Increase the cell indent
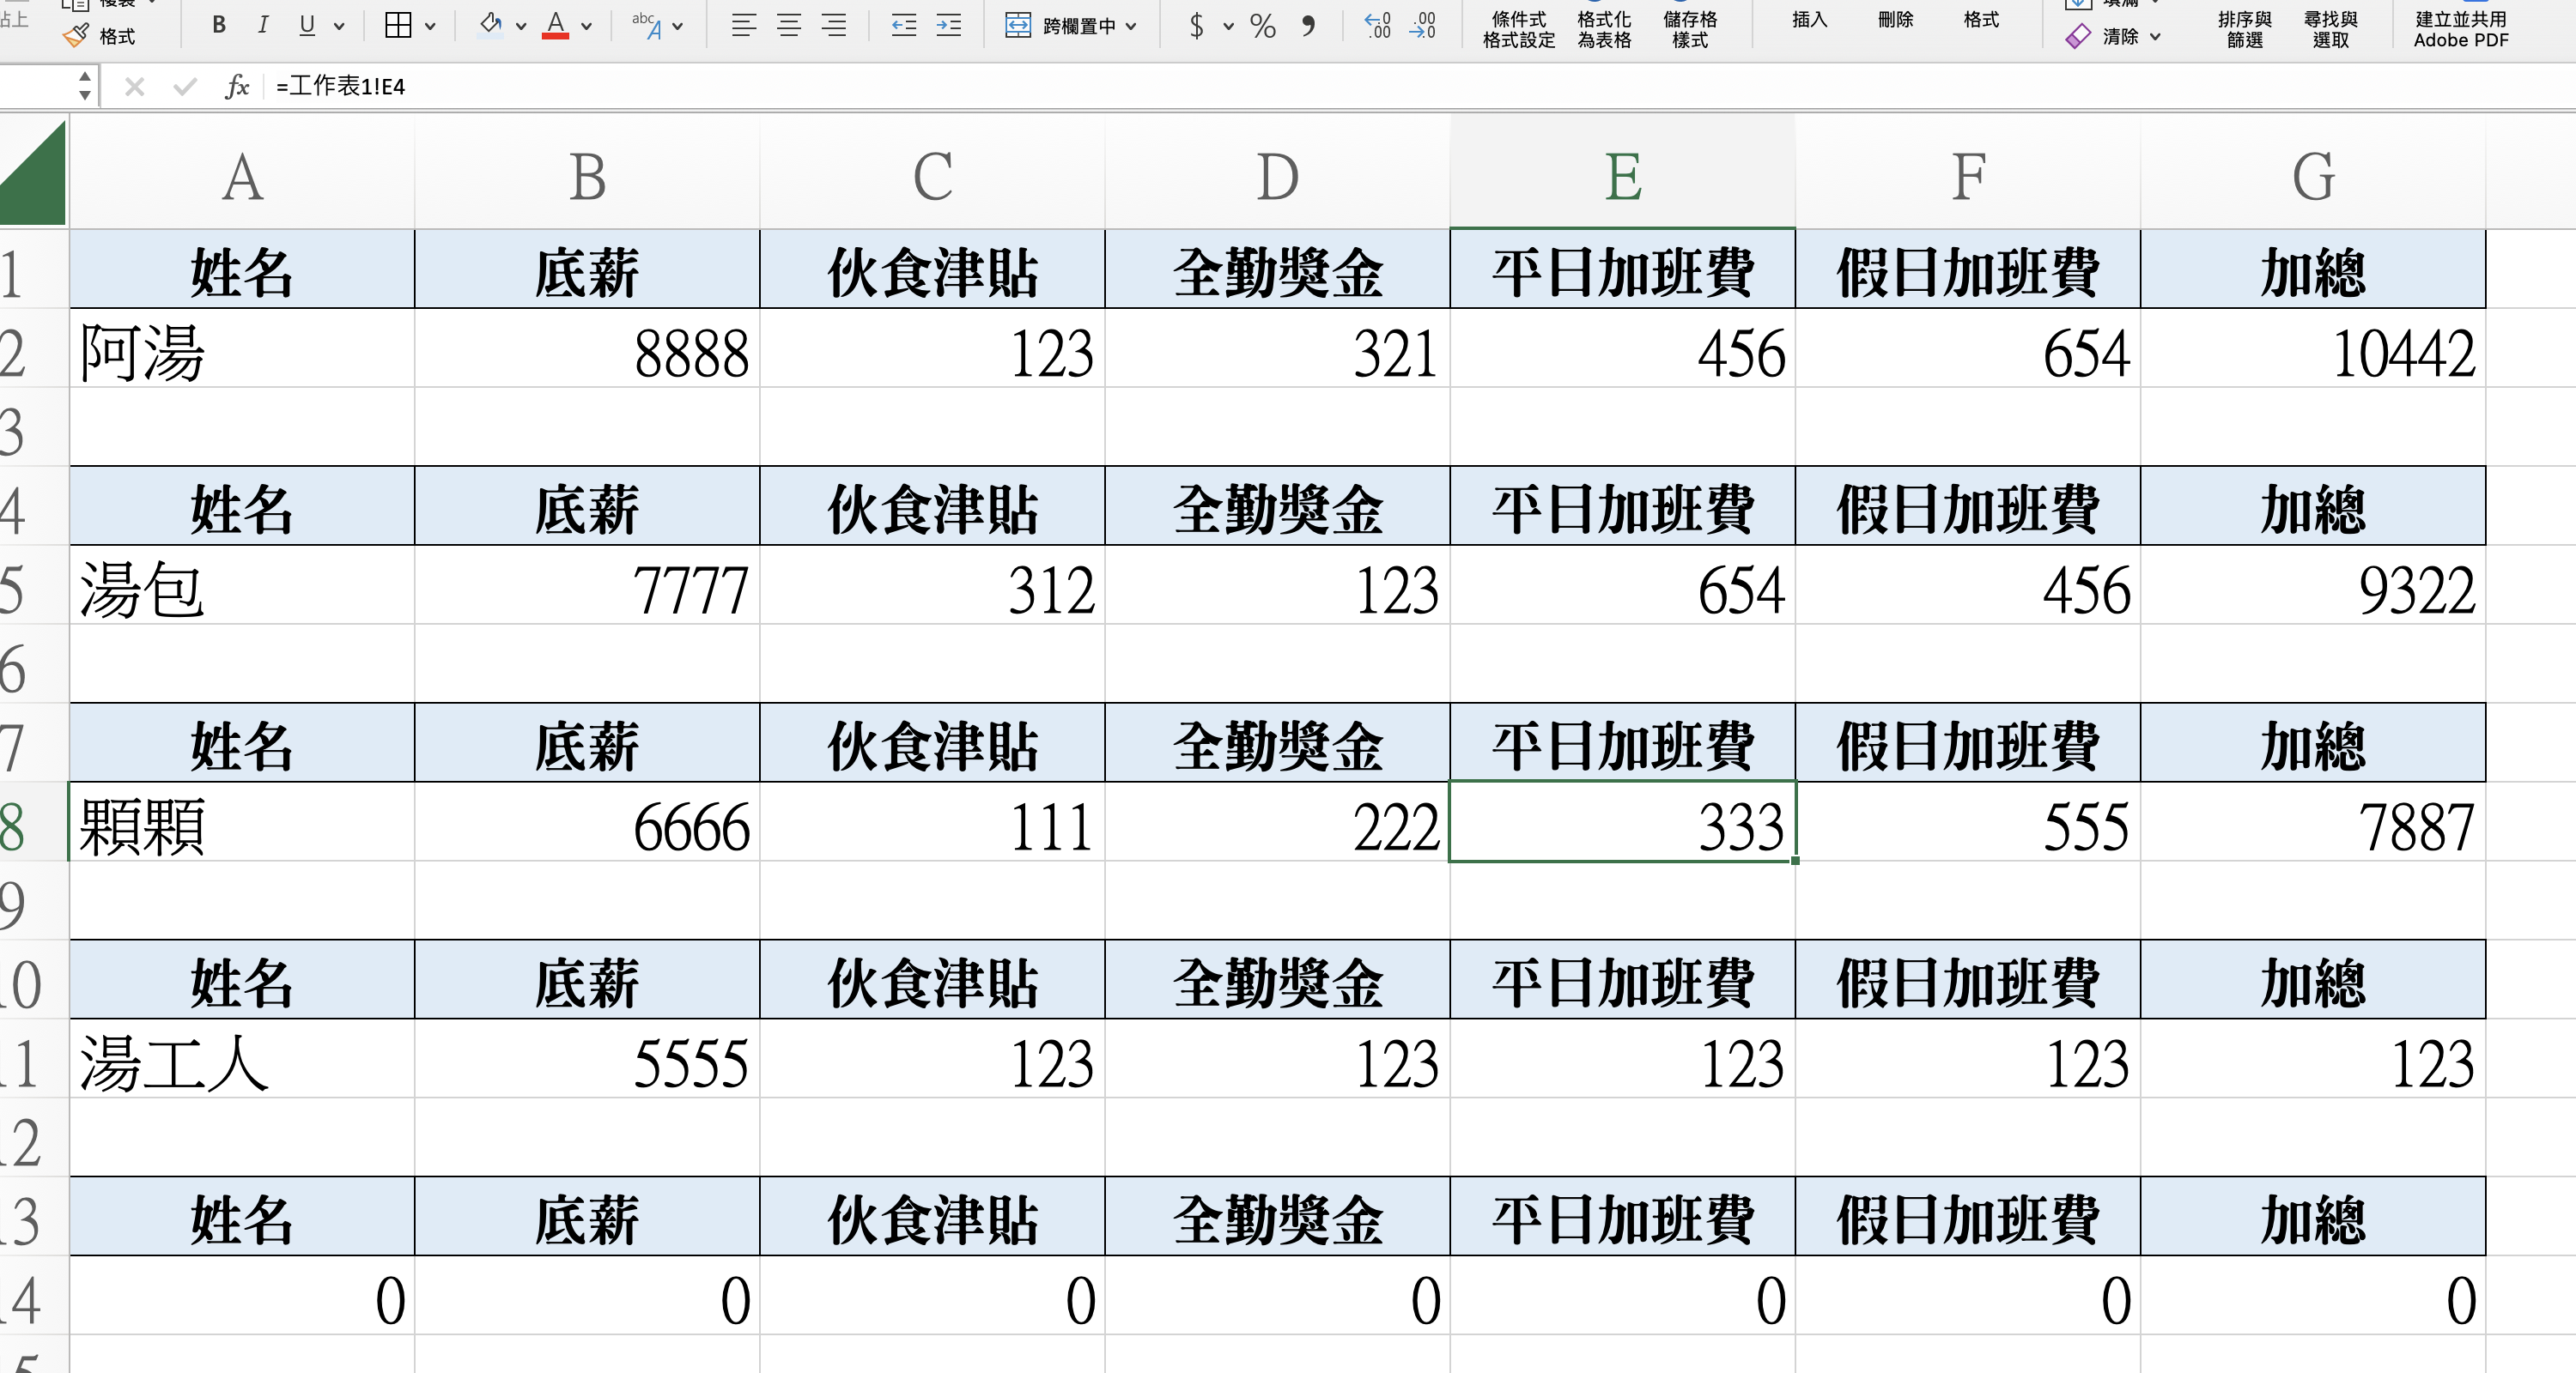The image size is (2576, 1373). [948, 26]
